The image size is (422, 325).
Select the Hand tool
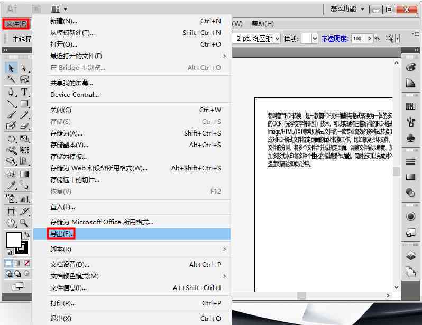click(11, 223)
